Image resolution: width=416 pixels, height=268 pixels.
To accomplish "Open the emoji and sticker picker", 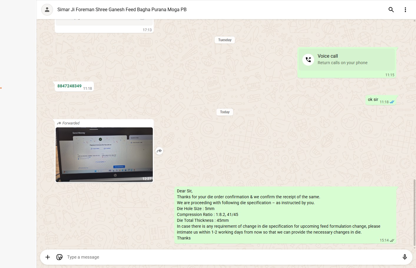I will coord(59,257).
